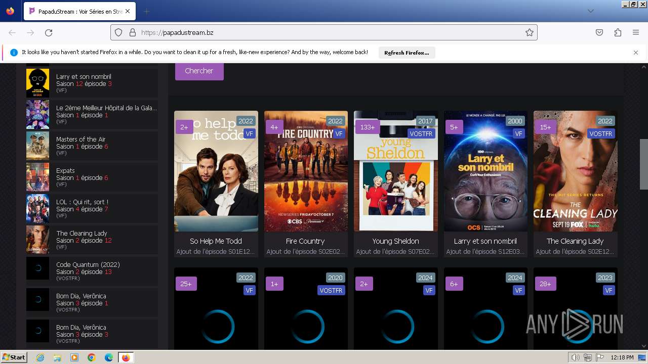Click the purple Chercher button
Image resolution: width=648 pixels, height=364 pixels.
pos(199,71)
